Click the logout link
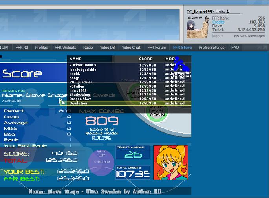Viewport: 269px width, 198px height. click(x=218, y=36)
